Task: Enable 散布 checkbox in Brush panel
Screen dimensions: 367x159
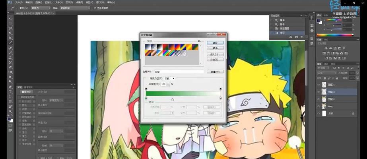Action: [x=19, y=105]
